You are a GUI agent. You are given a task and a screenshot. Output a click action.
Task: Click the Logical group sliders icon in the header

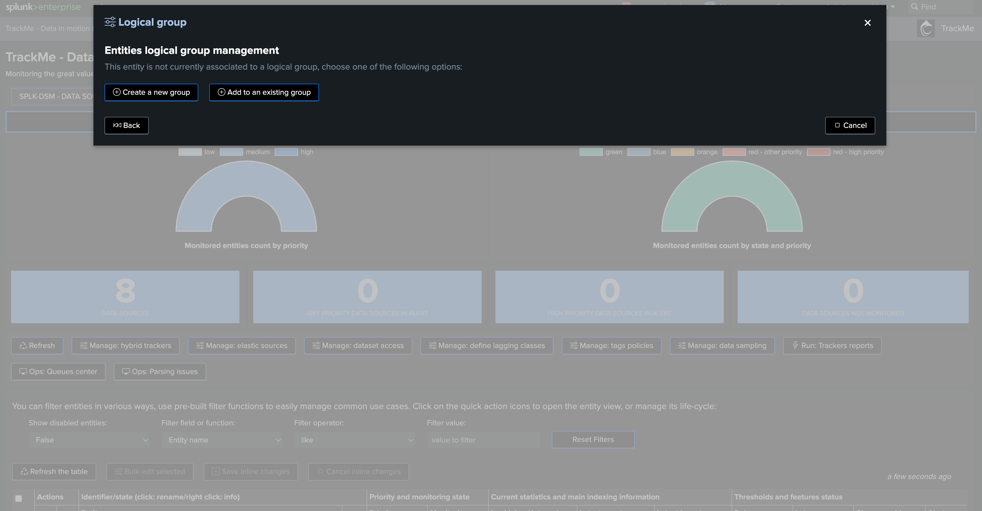[x=110, y=22]
